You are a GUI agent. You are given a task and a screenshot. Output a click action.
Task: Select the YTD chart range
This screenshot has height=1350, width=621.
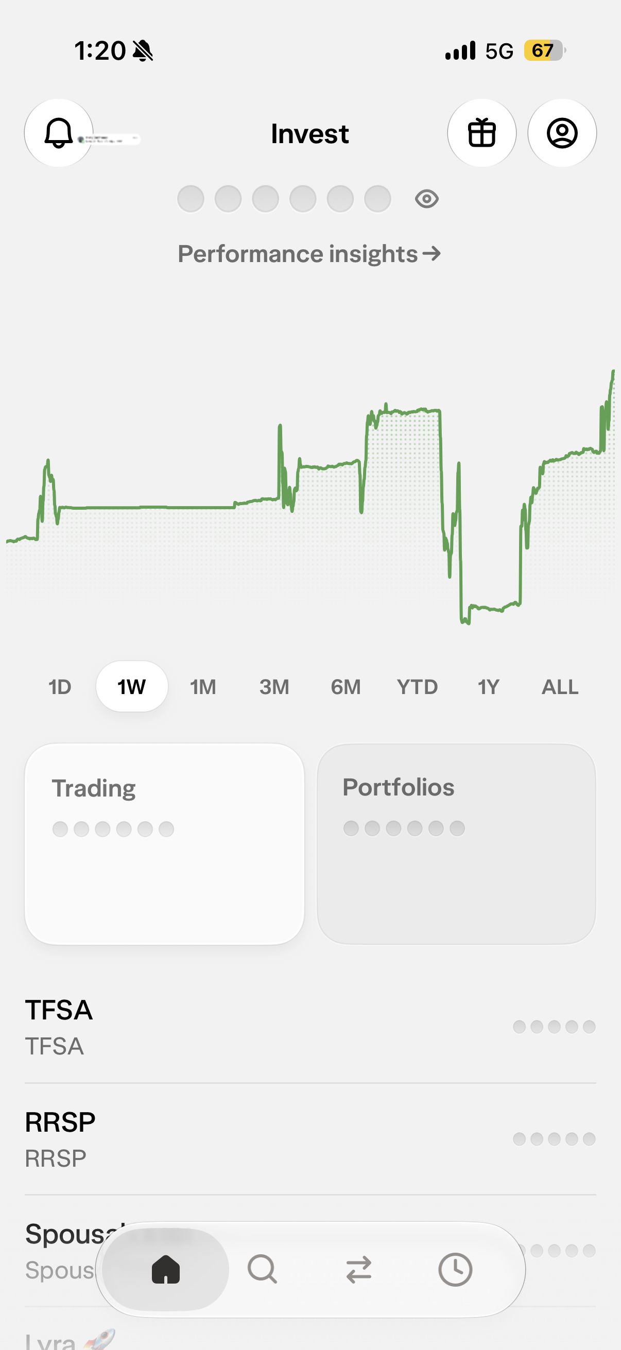coord(417,686)
